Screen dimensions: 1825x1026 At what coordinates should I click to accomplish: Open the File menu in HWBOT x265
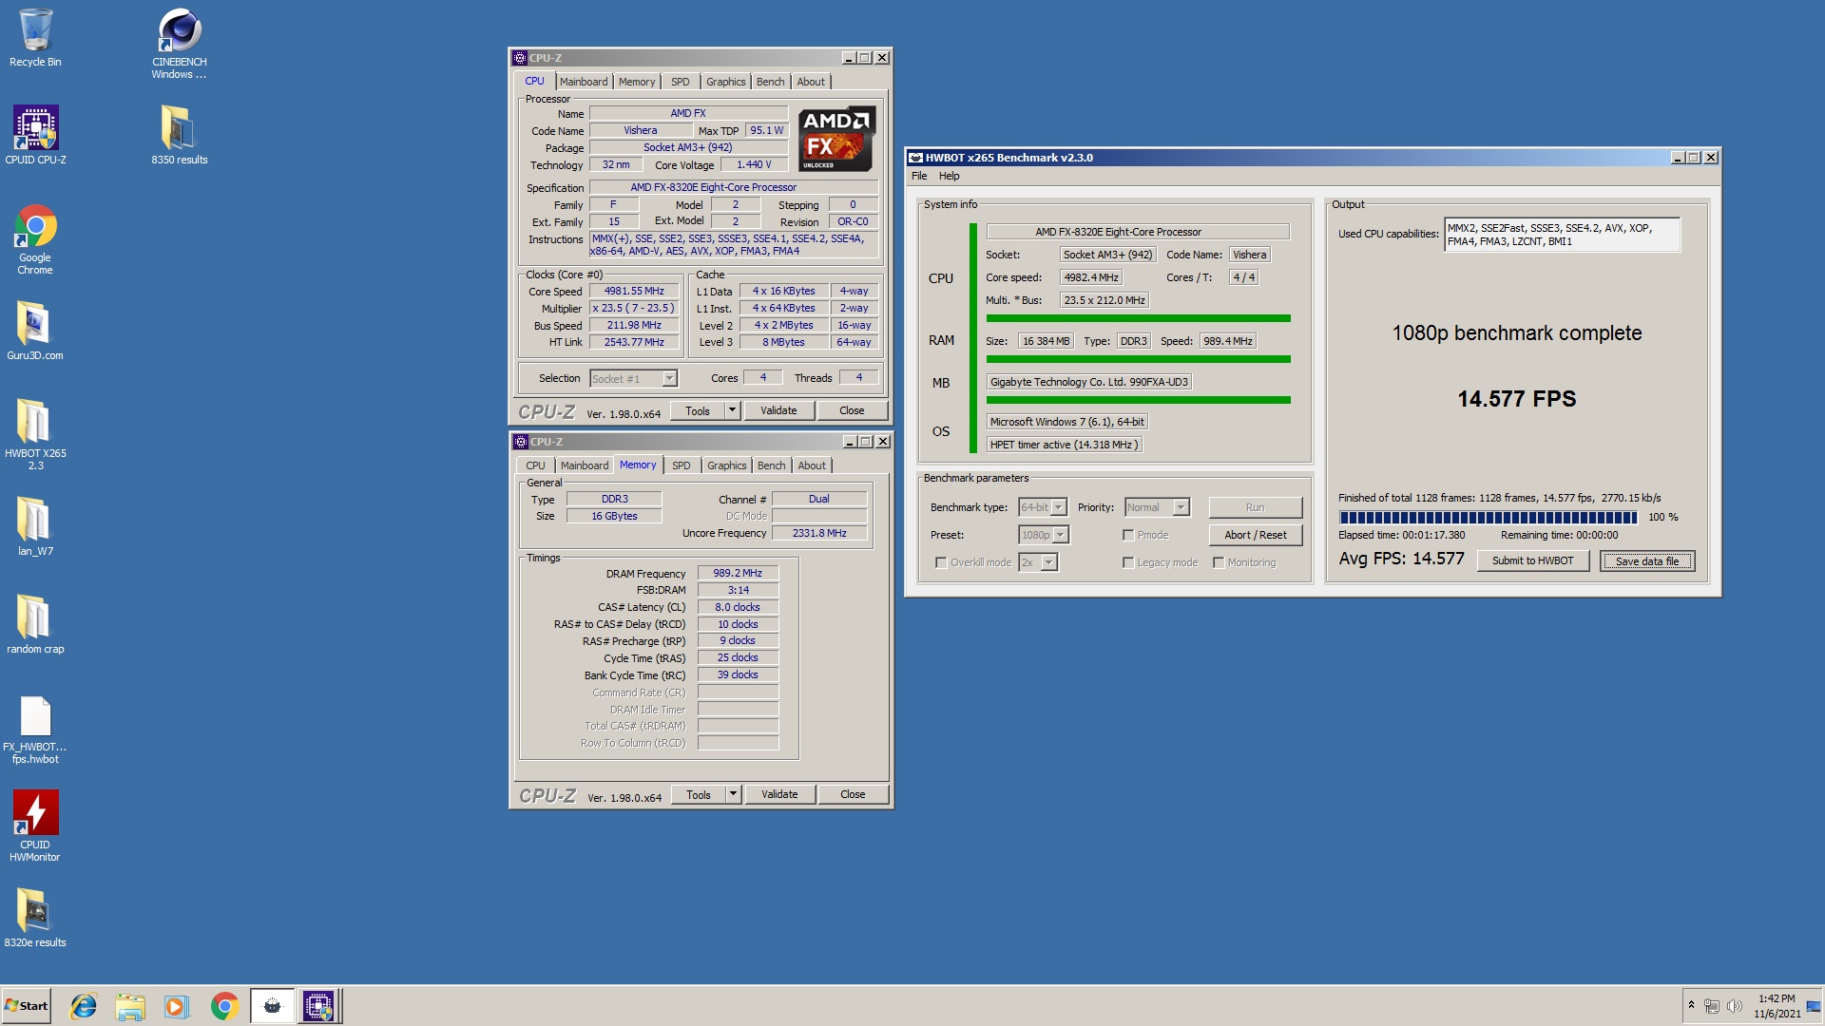pos(919,176)
